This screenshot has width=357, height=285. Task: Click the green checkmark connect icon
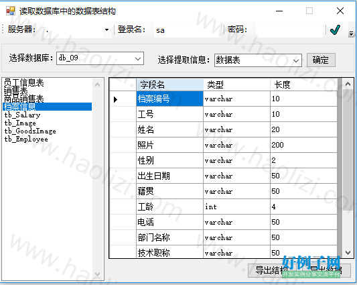coord(335,30)
